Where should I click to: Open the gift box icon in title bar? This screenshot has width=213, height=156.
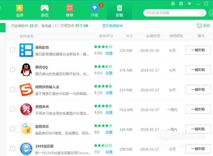[173, 3]
